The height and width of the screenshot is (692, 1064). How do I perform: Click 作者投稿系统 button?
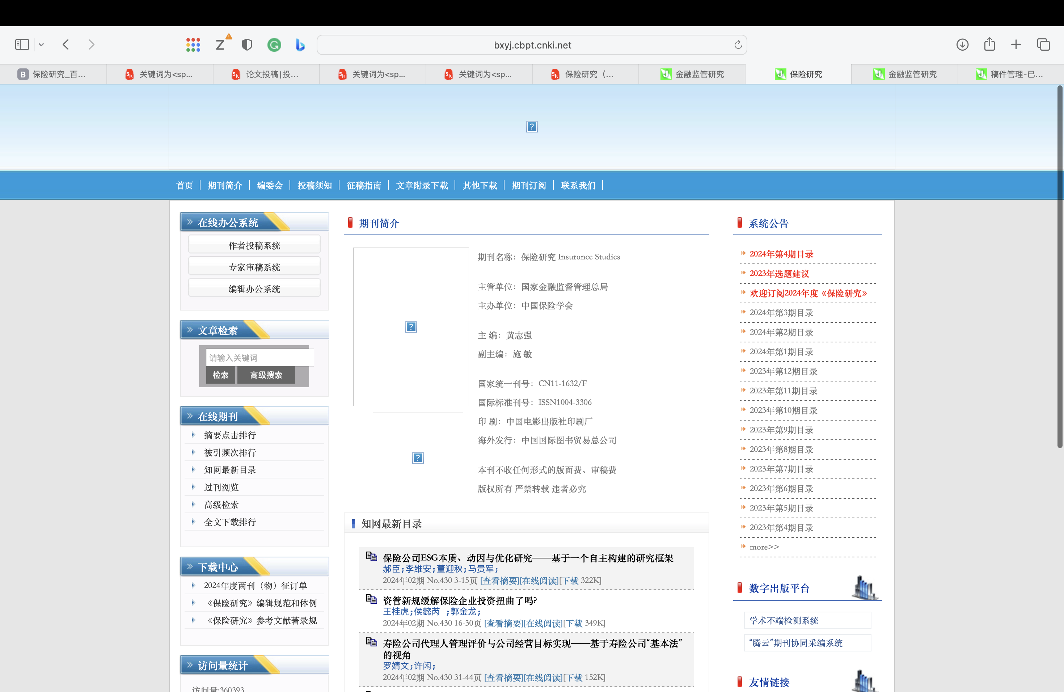coord(254,245)
